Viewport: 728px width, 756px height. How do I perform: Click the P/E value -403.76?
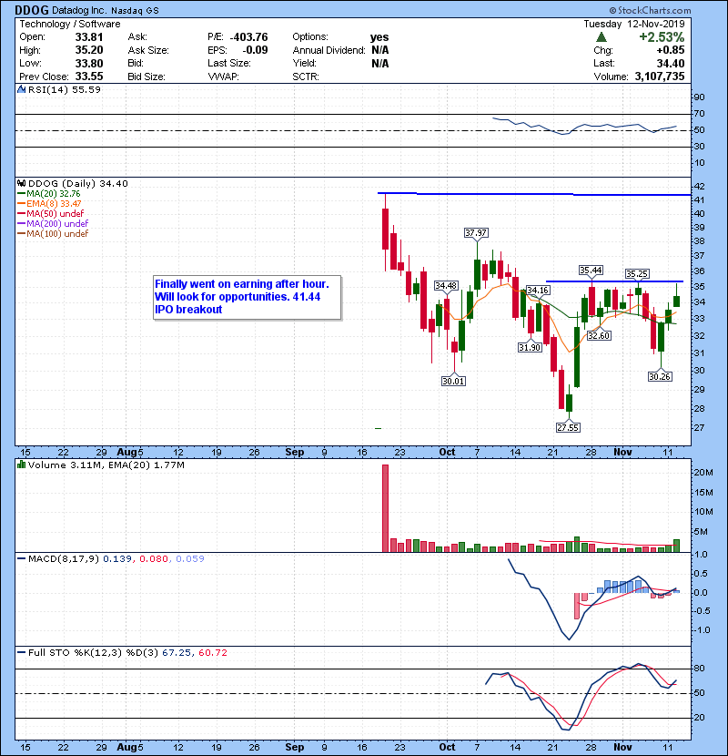point(248,37)
